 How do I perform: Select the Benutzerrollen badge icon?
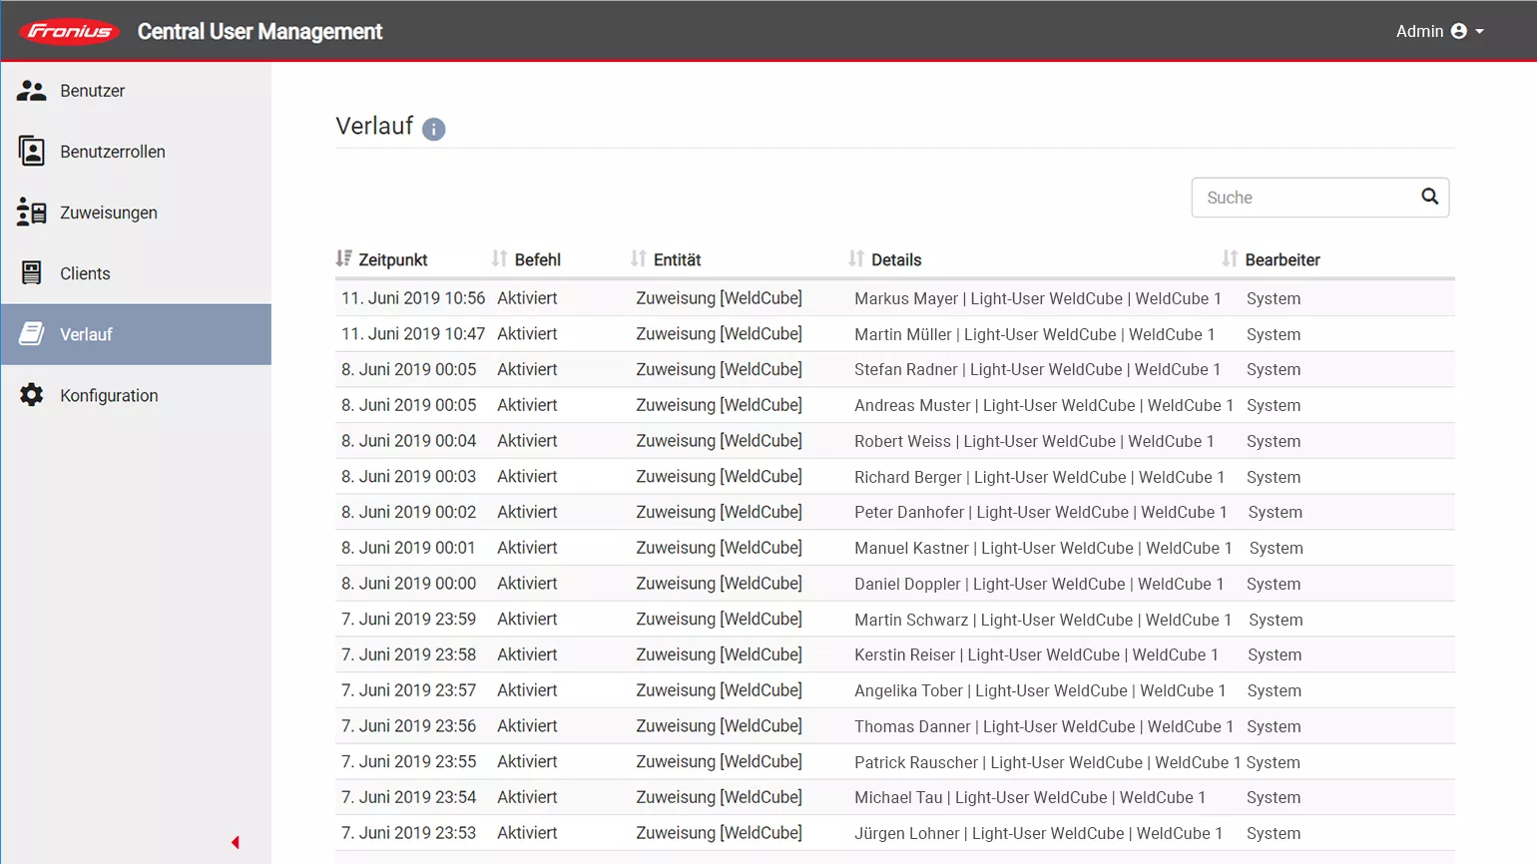pos(32,152)
